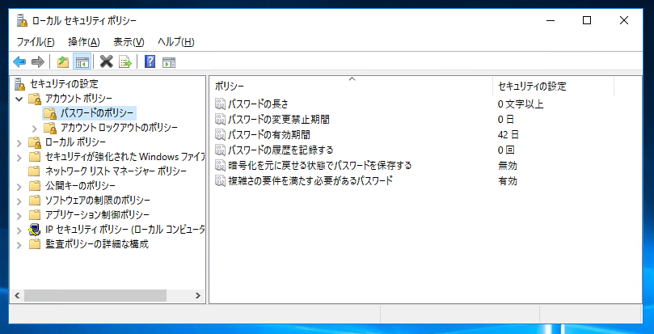Click the policy icon beside パスワードの変更禁止期間
This screenshot has height=334, width=654.
point(220,120)
